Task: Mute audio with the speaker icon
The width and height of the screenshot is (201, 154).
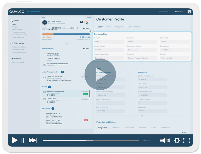Action: pos(165,141)
